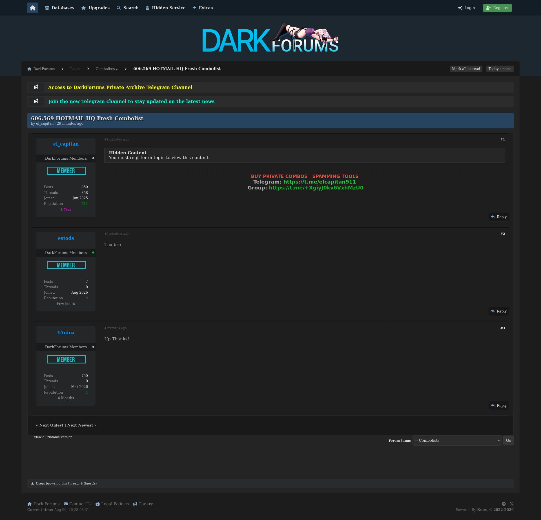Open estods' profile

click(66, 238)
